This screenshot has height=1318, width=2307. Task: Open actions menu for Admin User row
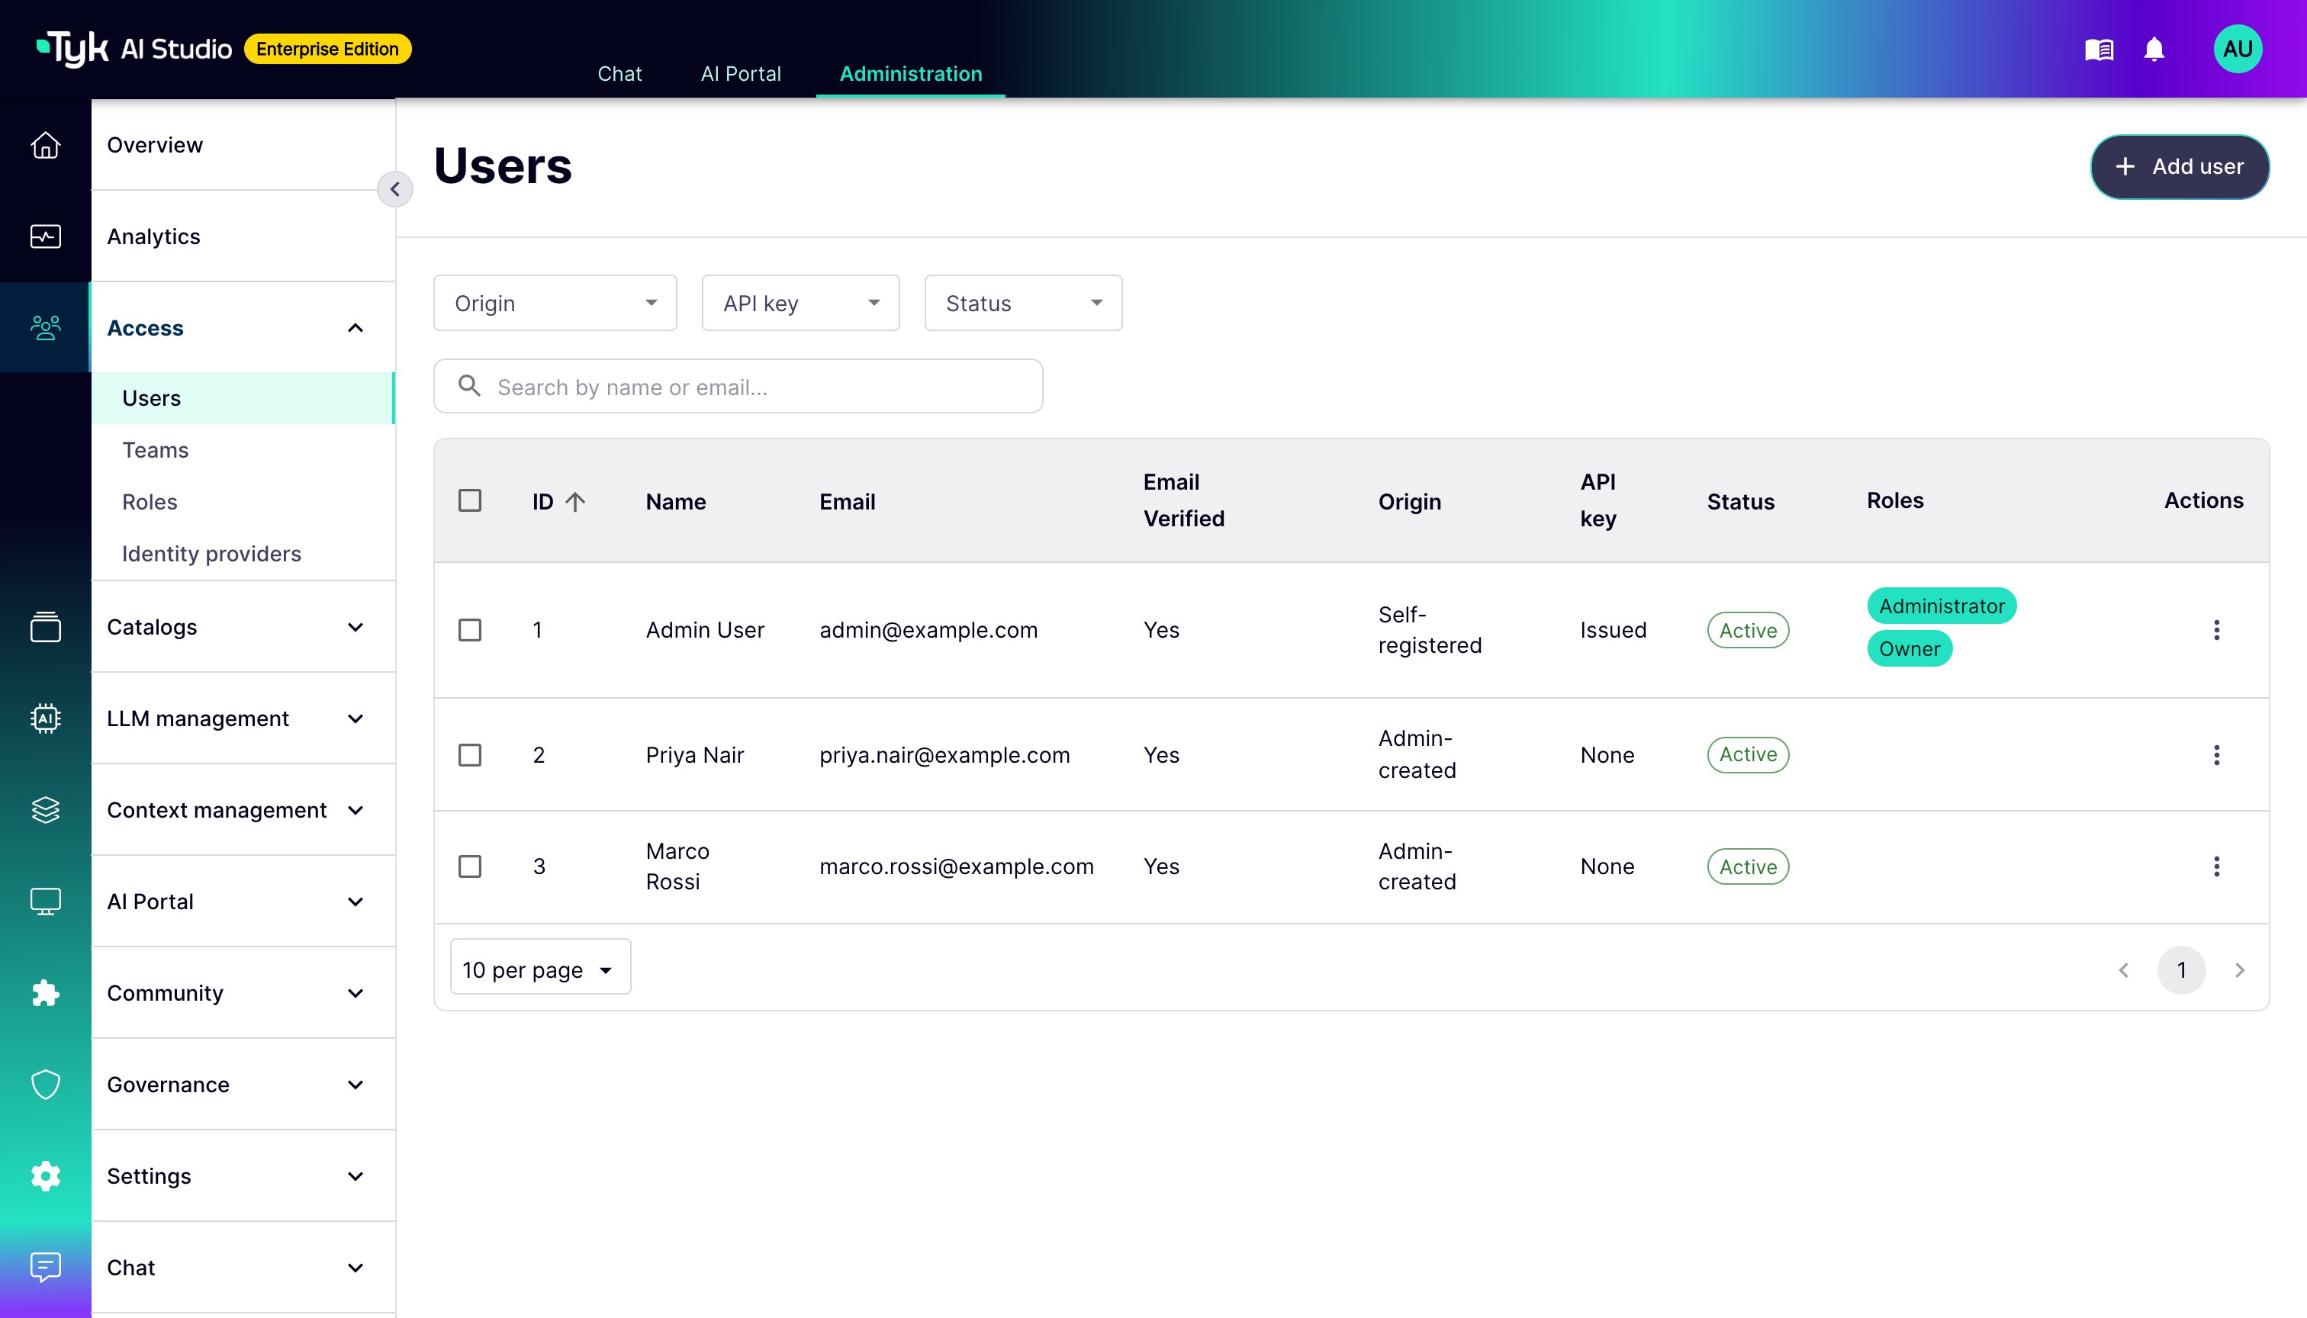coord(2215,630)
